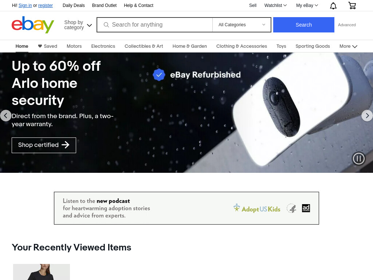The height and width of the screenshot is (280, 373).
Task: Expand the More categories menu
Action: click(x=348, y=46)
